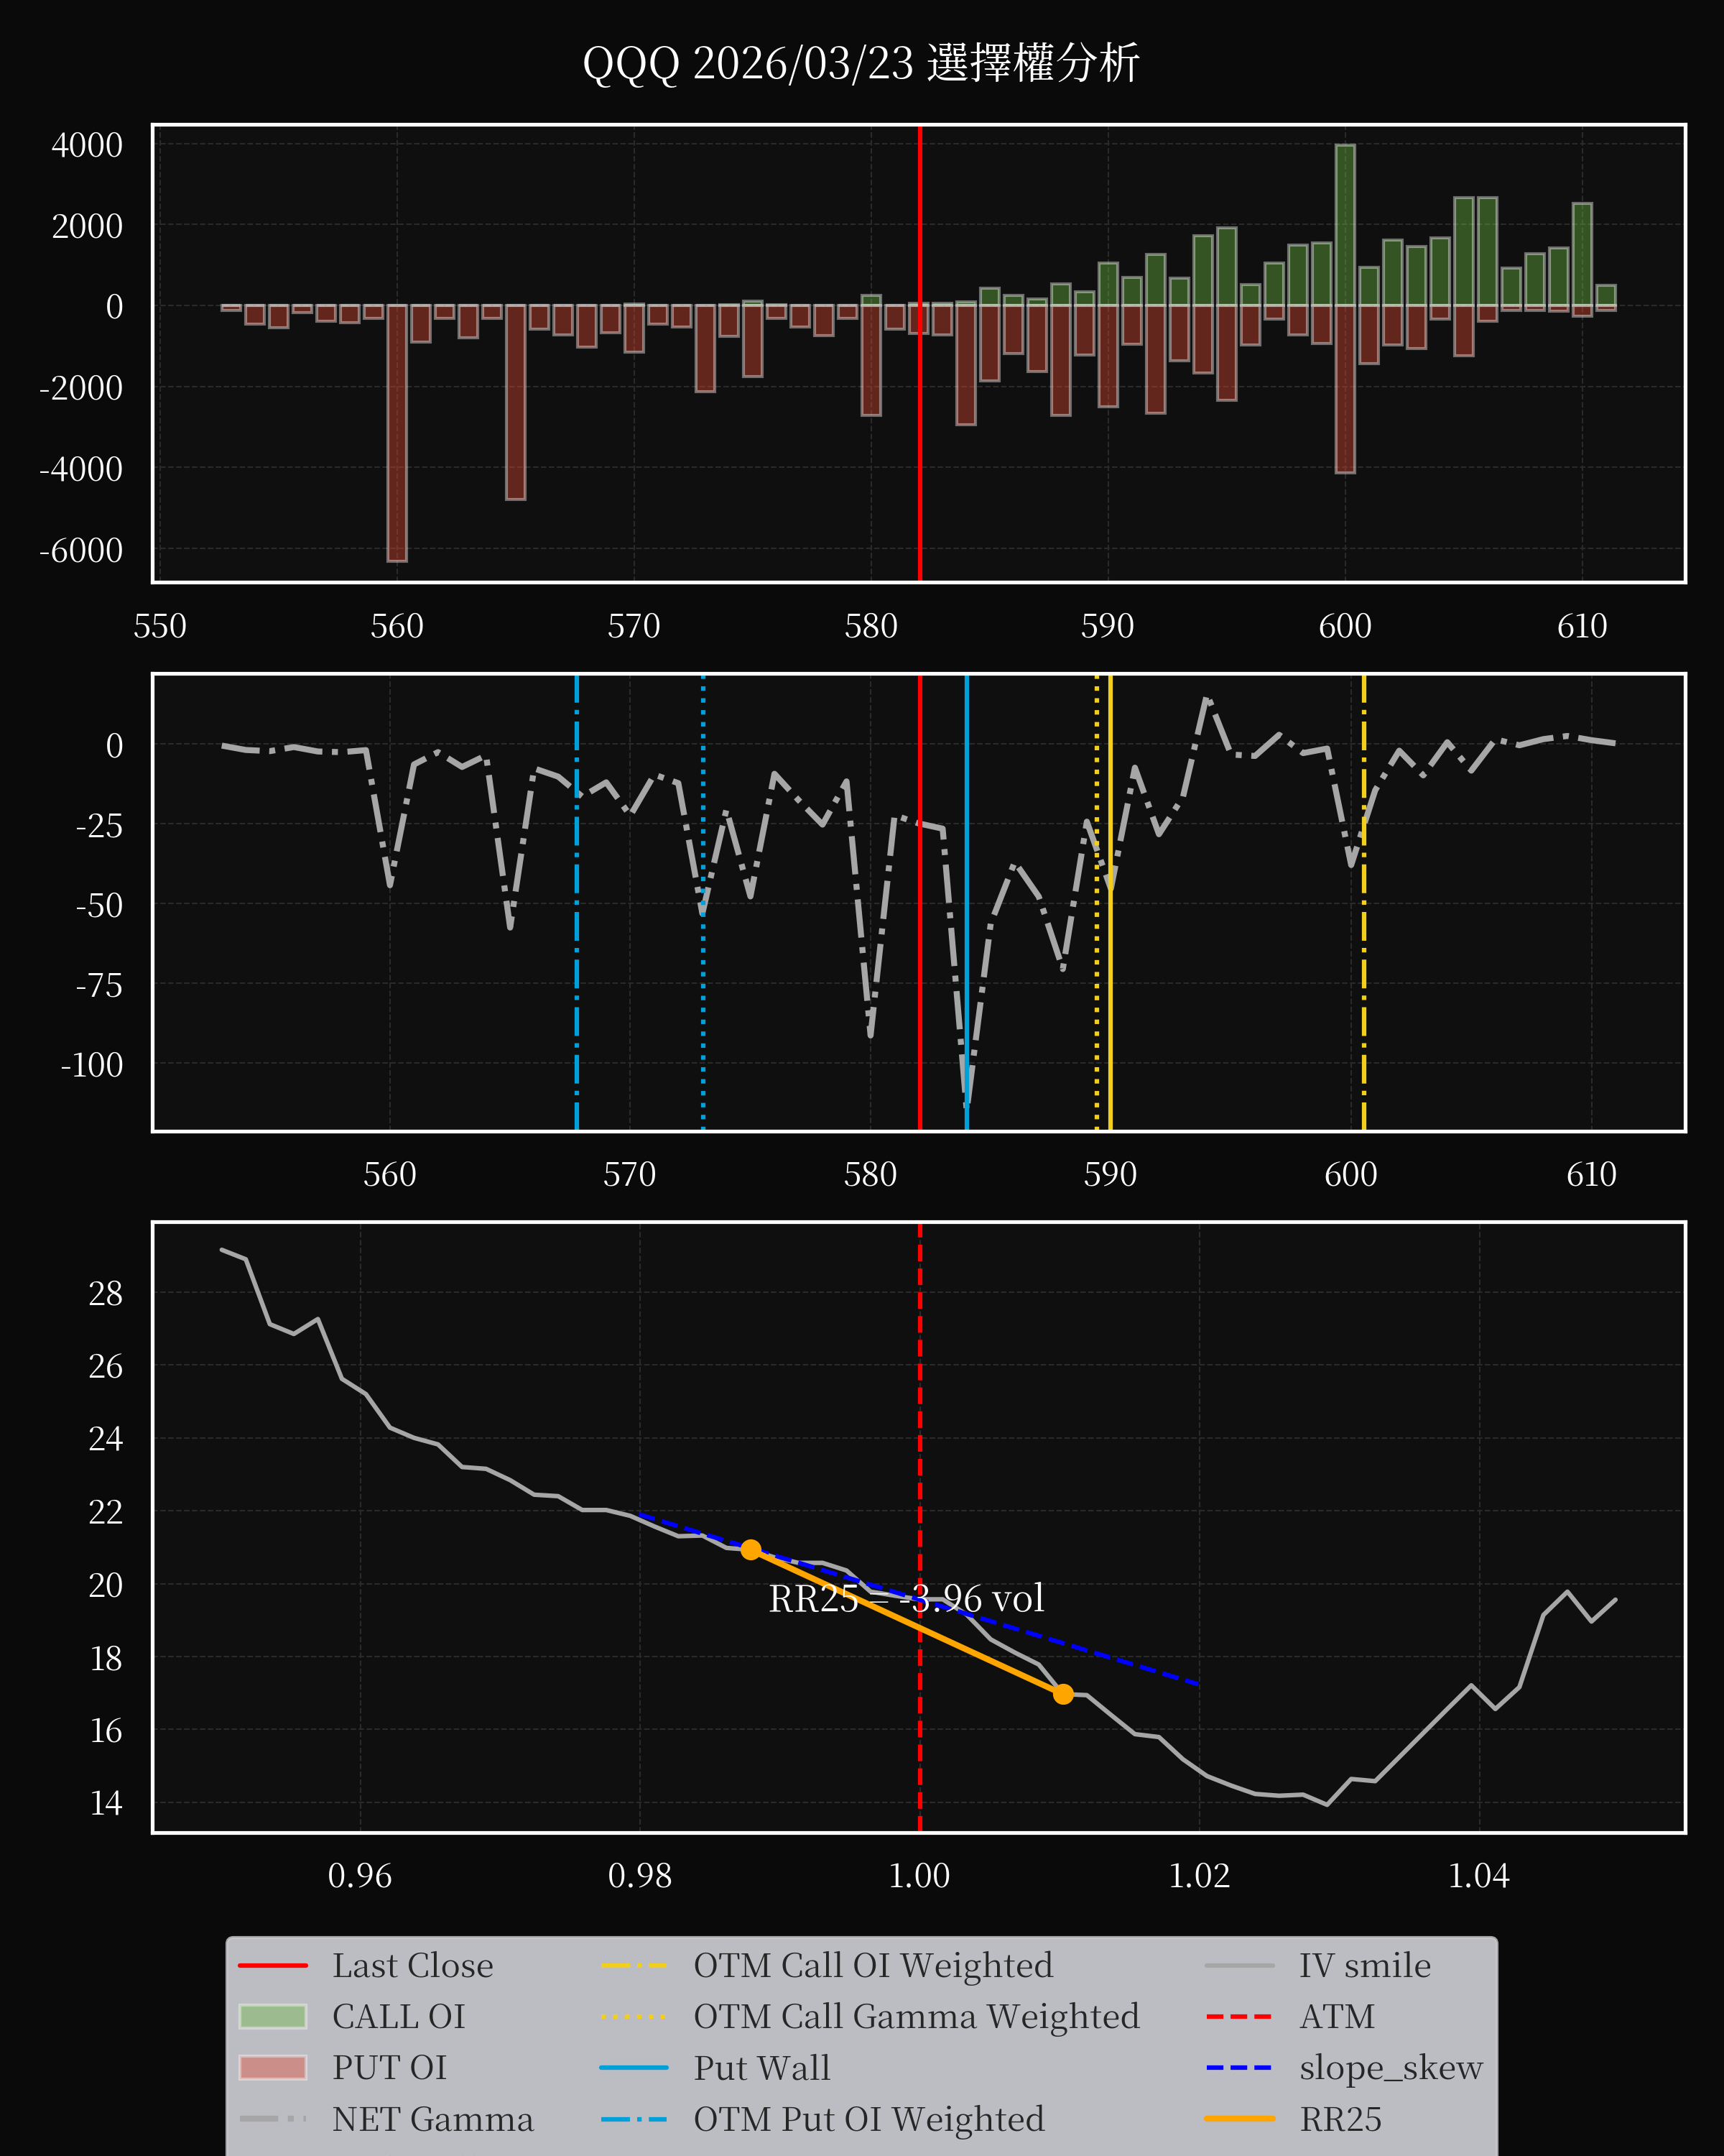Click the '-6000' y-axis label

[81, 550]
